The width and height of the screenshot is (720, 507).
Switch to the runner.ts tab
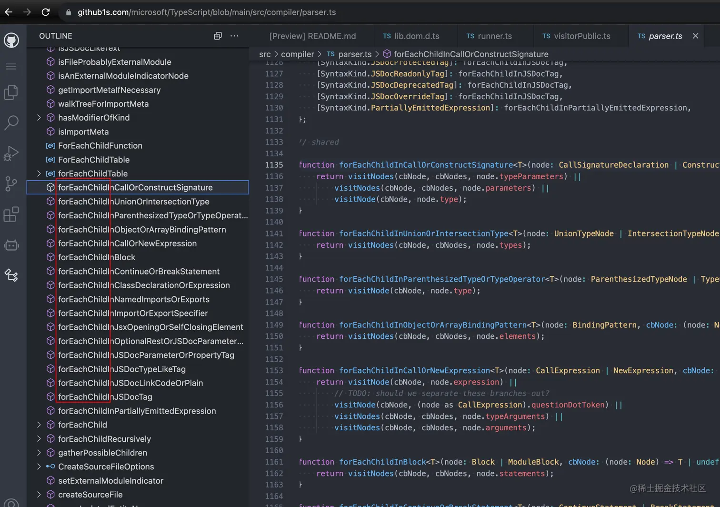[489, 36]
